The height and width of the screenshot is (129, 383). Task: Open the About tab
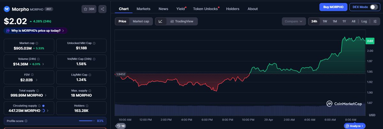(x=252, y=9)
